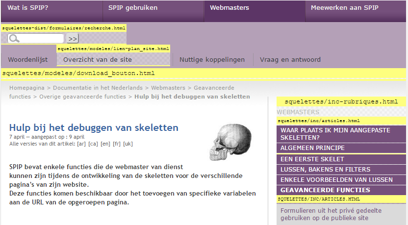Follow 'Documentatie in het Nederlands' breadcrumb

coord(98,88)
